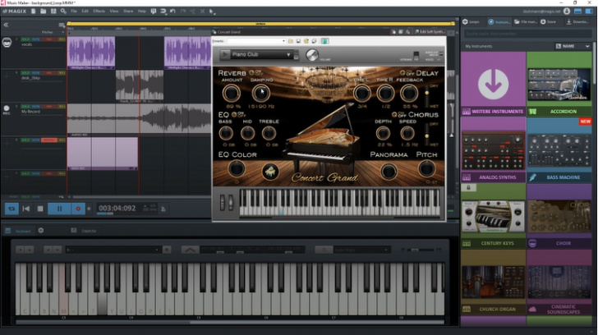Open project via the folder icon in toolbar
The height and width of the screenshot is (335, 598).
coord(43,11)
